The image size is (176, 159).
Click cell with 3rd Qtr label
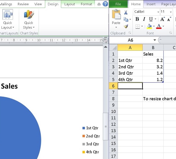(130, 73)
